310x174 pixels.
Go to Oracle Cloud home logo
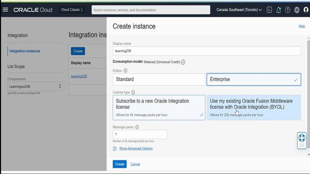point(33,10)
